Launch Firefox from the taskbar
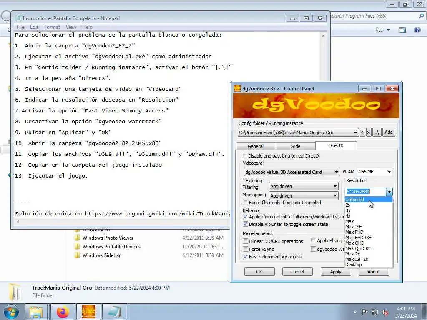 pos(63,312)
